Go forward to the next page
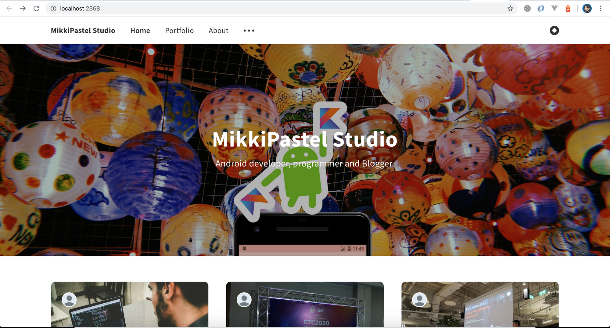 [23, 9]
